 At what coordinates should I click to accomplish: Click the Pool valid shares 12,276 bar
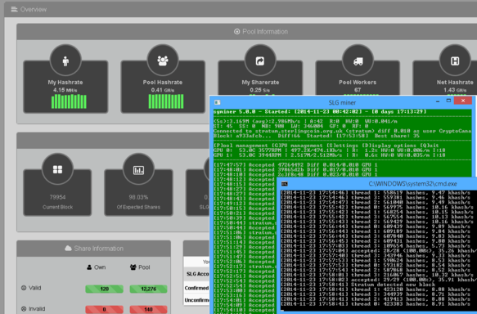(x=148, y=289)
